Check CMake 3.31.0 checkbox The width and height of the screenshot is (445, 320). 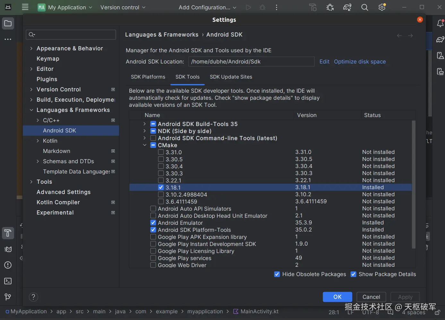click(x=161, y=152)
